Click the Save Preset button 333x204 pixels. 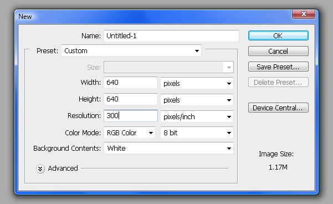278,67
